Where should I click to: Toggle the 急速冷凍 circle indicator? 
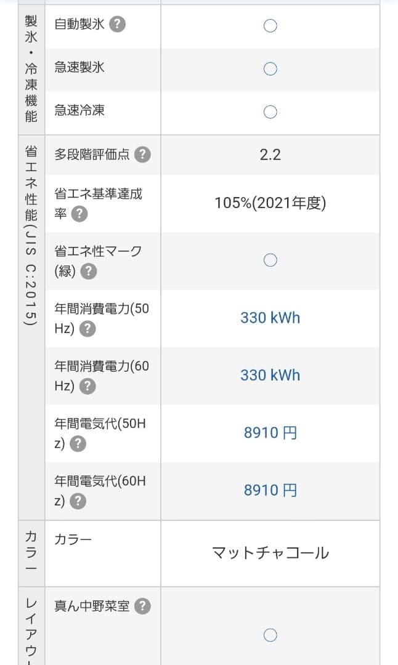(x=269, y=112)
